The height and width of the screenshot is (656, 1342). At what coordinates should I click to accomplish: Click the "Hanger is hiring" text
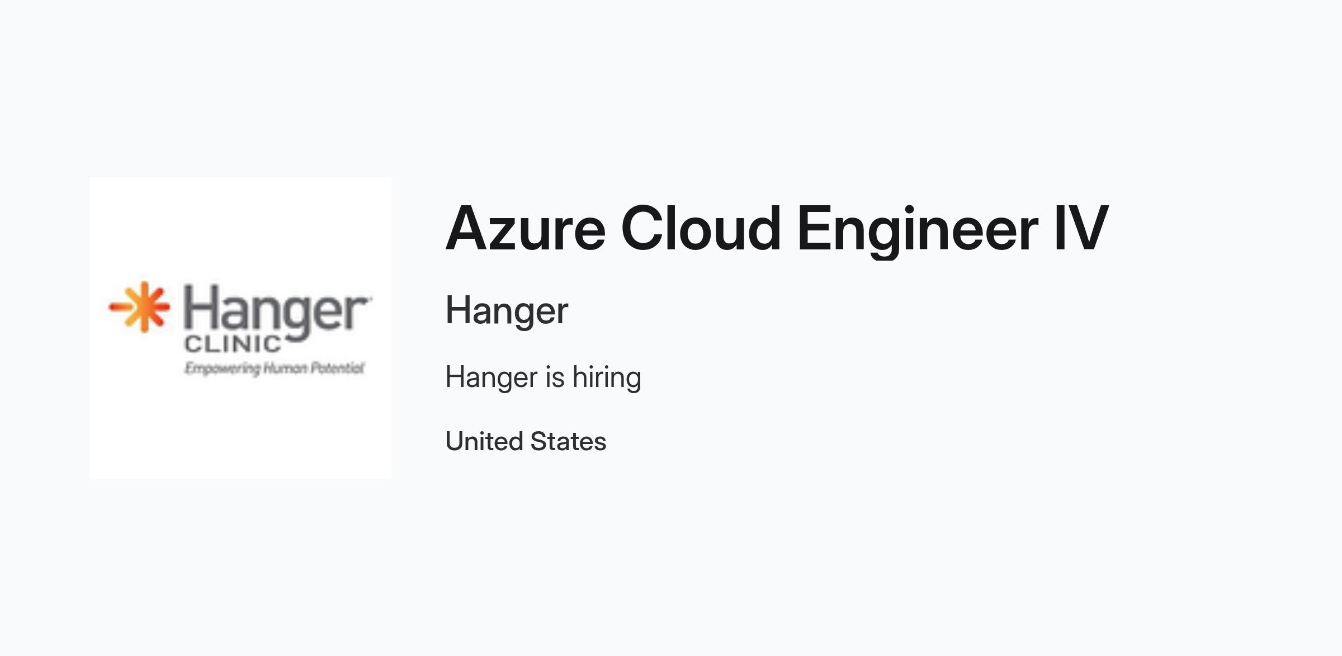click(x=543, y=378)
